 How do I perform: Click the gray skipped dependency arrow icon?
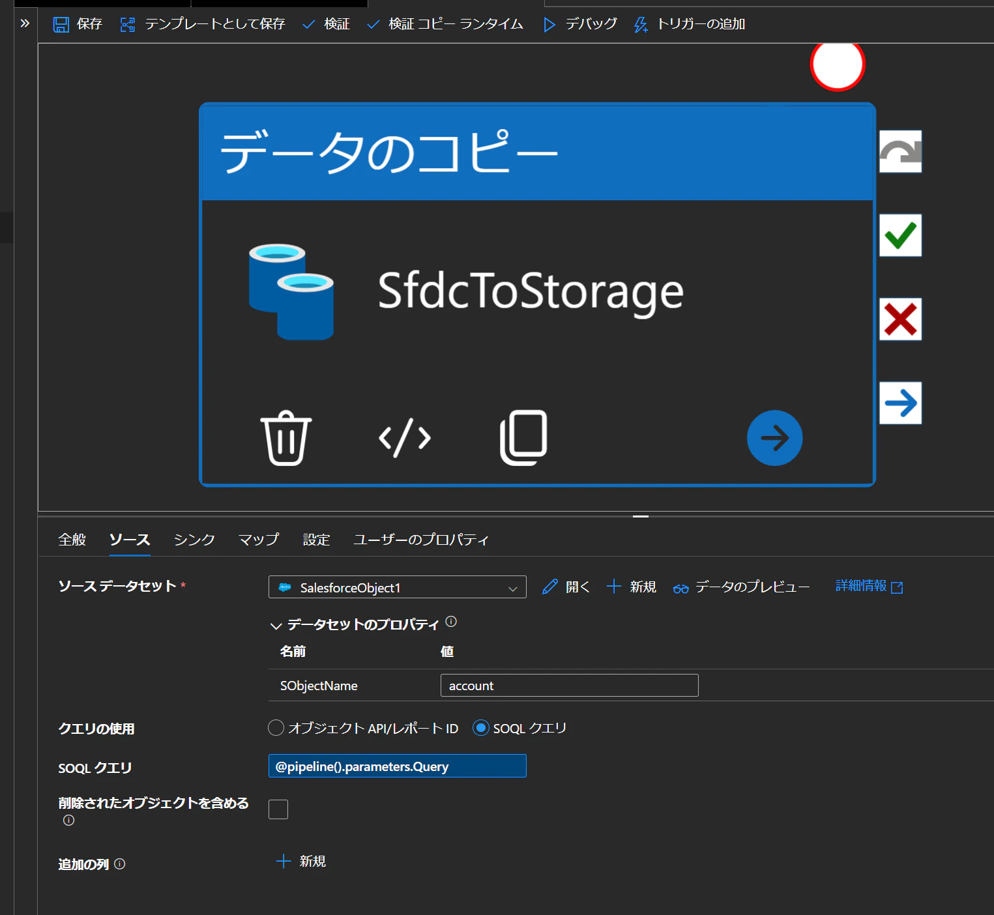[x=901, y=151]
